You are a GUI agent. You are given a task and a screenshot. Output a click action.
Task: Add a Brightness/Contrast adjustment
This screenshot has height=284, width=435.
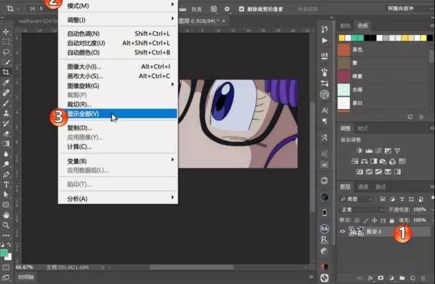(359, 151)
